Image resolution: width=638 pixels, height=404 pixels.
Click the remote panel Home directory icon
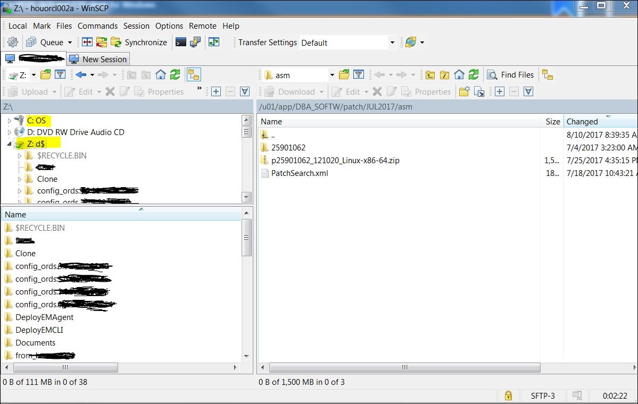459,75
